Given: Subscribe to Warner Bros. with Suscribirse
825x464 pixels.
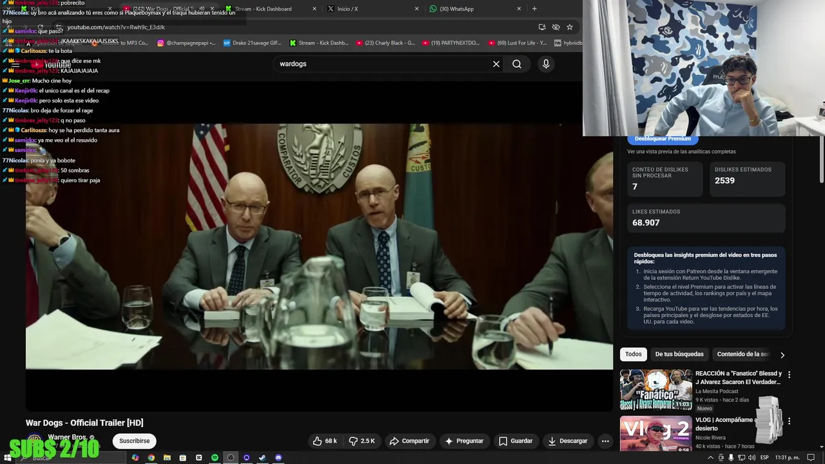Looking at the screenshot, I should [x=134, y=441].
